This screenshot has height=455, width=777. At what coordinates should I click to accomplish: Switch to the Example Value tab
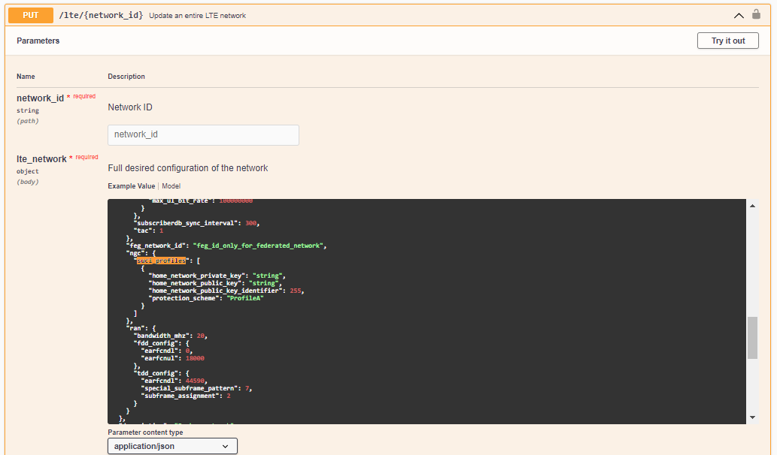pyautogui.click(x=131, y=186)
